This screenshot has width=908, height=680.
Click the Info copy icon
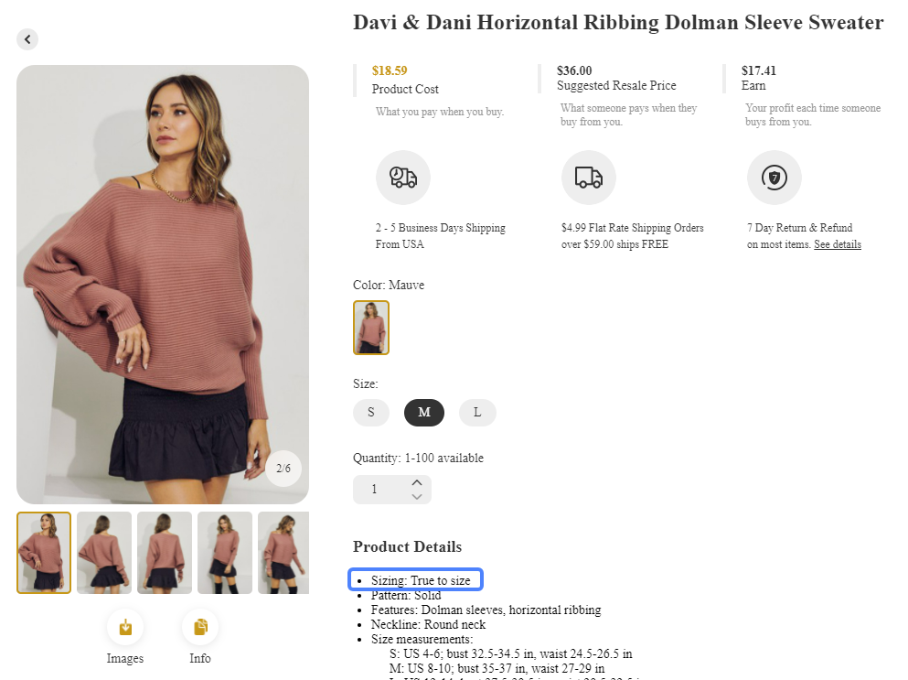coord(200,627)
